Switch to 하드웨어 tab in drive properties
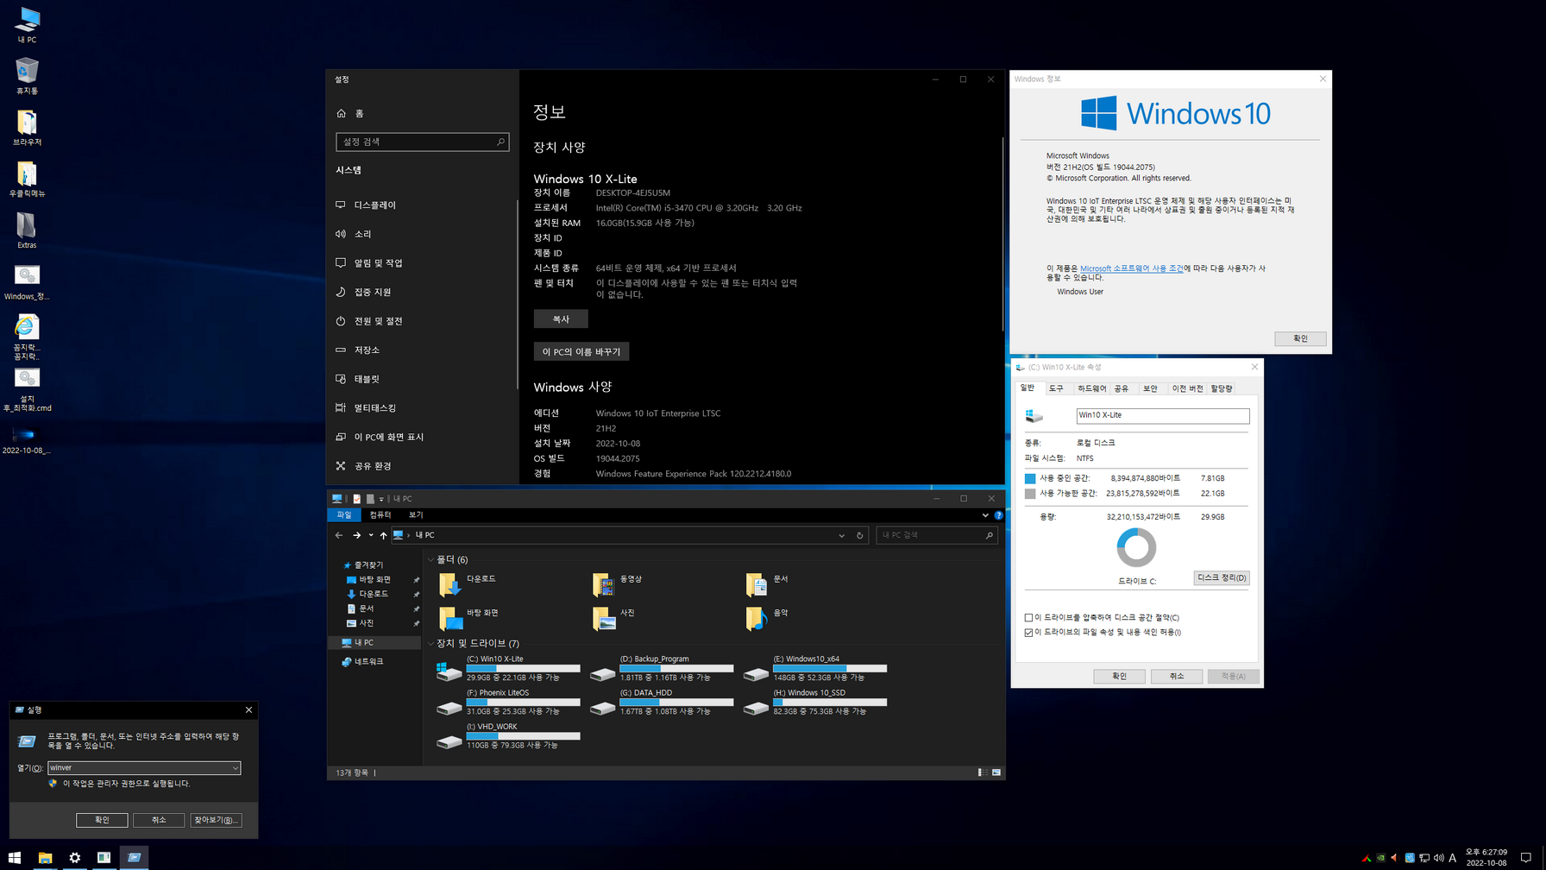Image resolution: width=1546 pixels, height=870 pixels. pyautogui.click(x=1091, y=388)
